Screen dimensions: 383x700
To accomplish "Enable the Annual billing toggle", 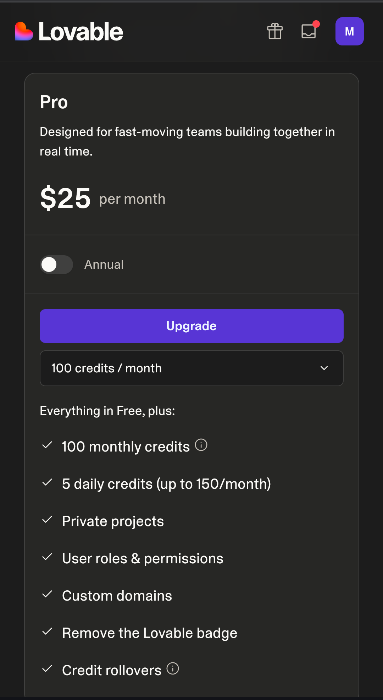I will click(56, 264).
